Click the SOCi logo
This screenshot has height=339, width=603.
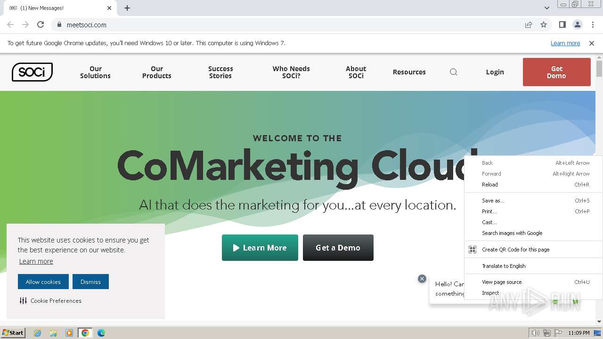tap(32, 72)
